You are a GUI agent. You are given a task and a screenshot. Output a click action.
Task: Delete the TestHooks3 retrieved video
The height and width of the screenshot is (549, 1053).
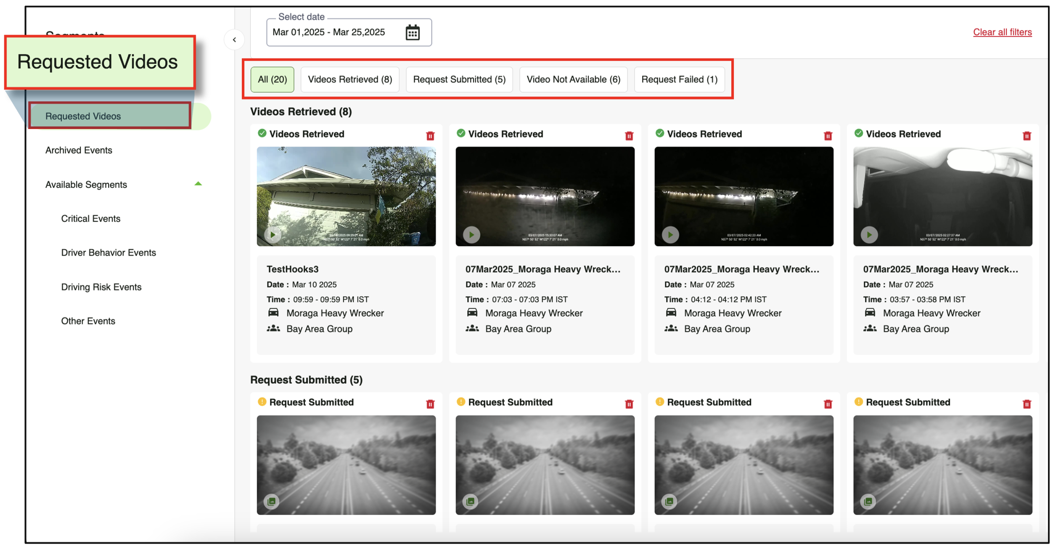430,136
